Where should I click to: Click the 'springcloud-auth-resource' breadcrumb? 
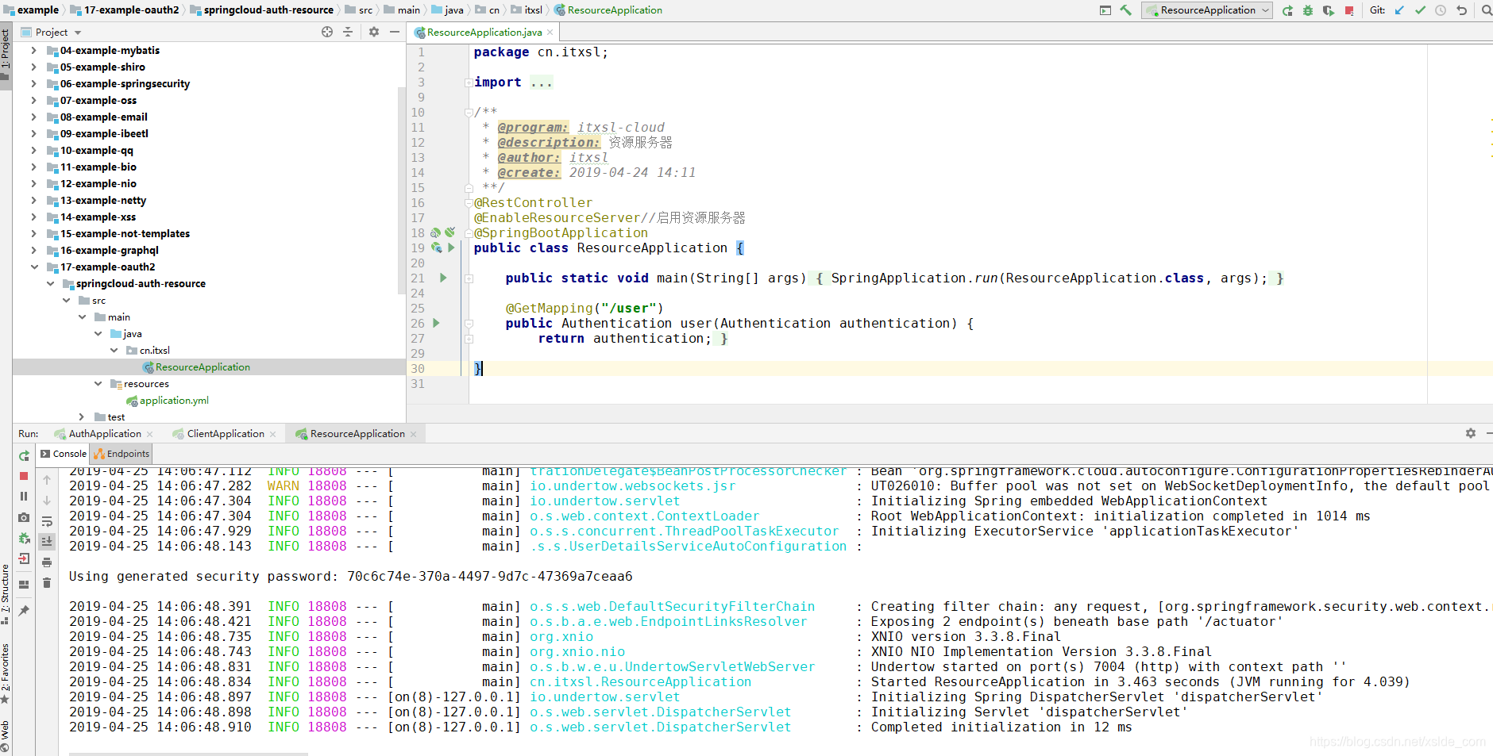(x=260, y=10)
